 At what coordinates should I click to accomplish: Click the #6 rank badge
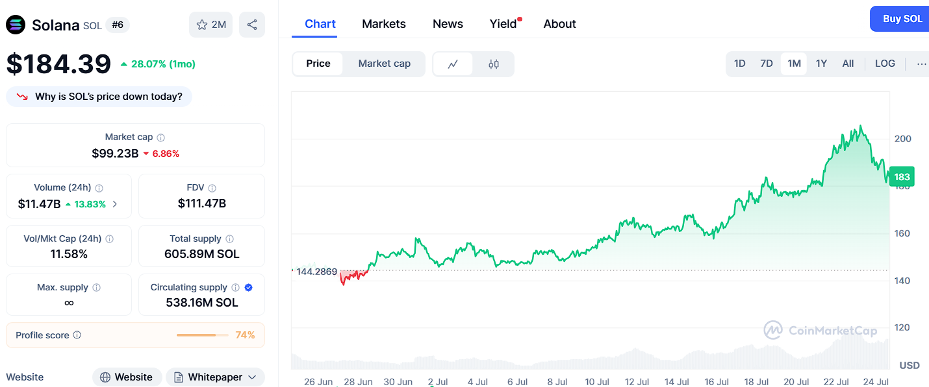pyautogui.click(x=118, y=25)
